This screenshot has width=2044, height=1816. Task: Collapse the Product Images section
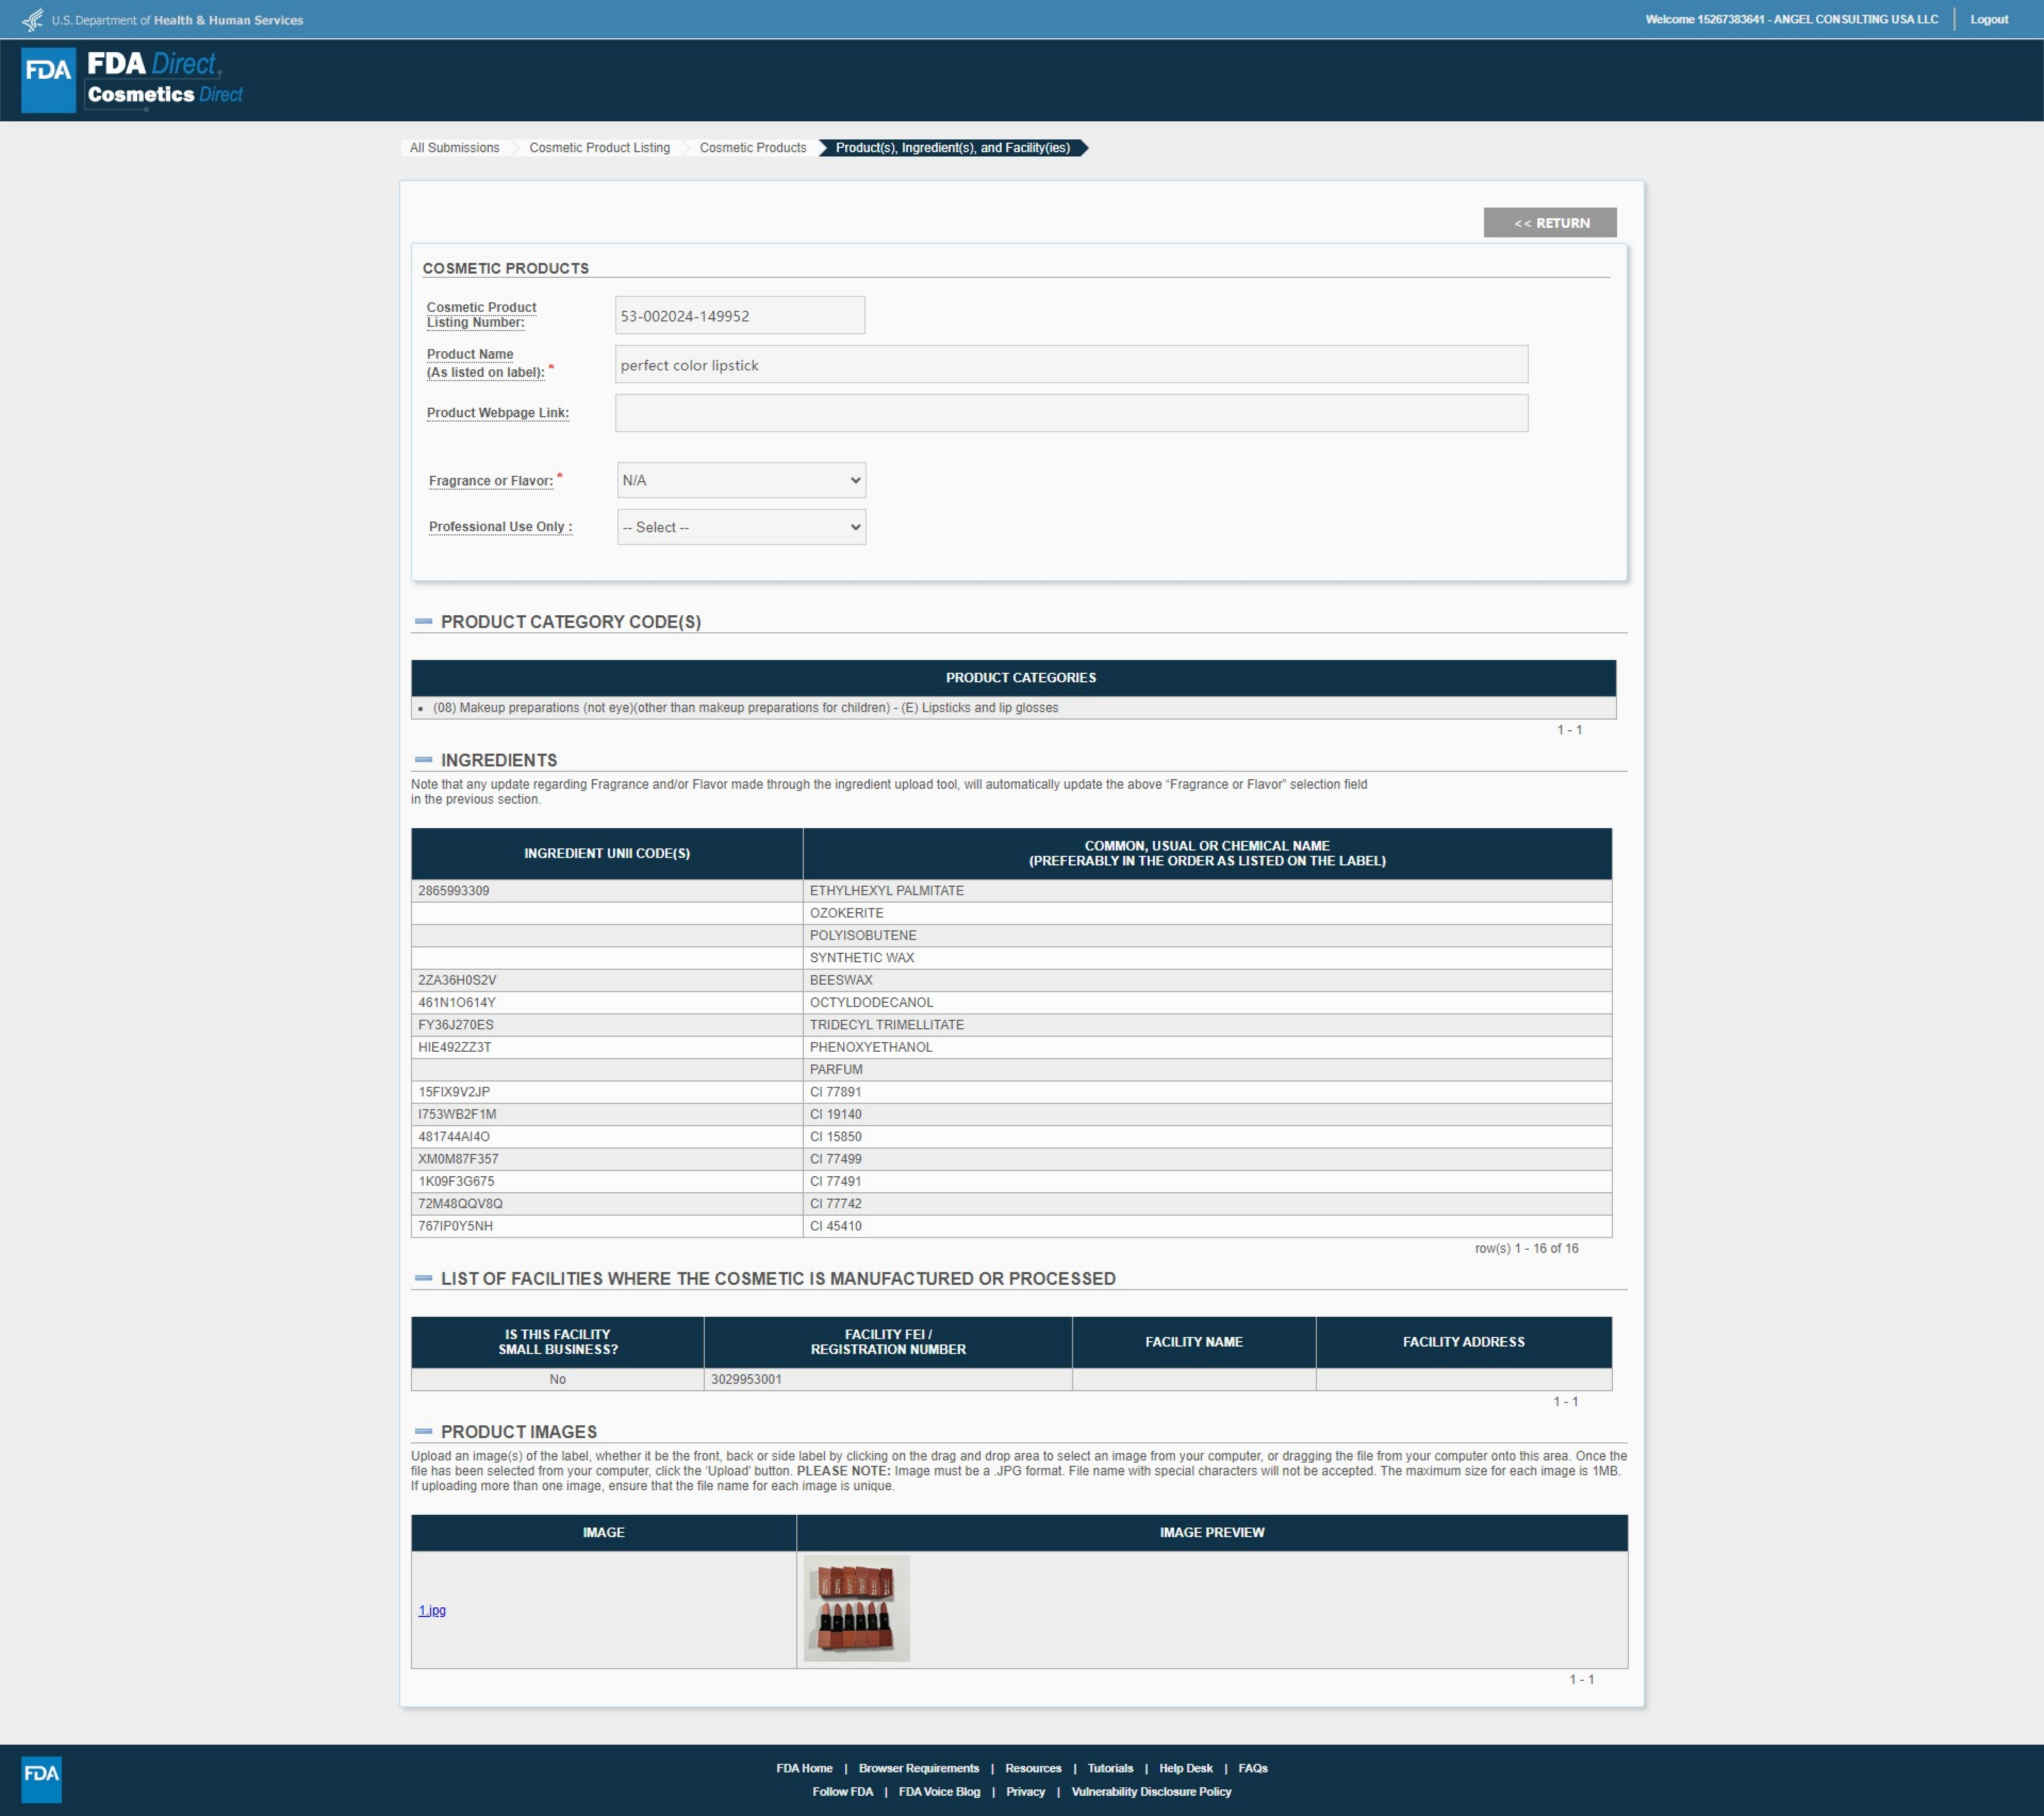click(424, 1431)
